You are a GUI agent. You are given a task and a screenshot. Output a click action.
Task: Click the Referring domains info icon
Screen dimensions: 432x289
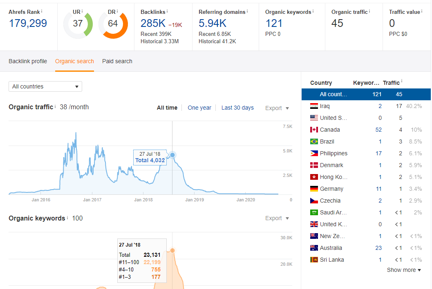click(x=247, y=11)
